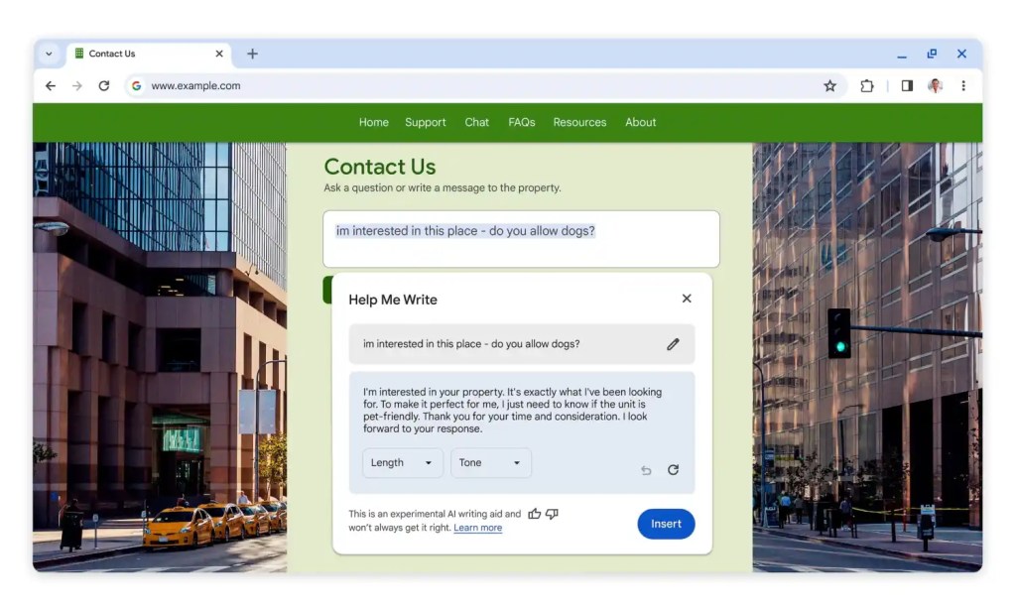Open the browser extensions icon
This screenshot has width=1015, height=609.
pyautogui.click(x=866, y=86)
